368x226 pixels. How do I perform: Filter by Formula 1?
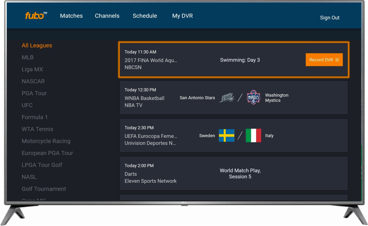click(34, 117)
